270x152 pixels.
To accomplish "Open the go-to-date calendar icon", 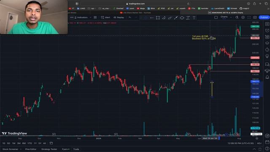I will 51,143.
